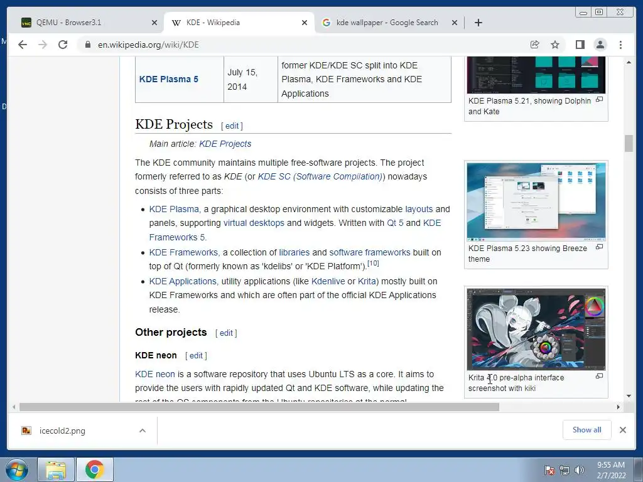The width and height of the screenshot is (643, 482).
Task: Follow the layouts link
Action: [x=419, y=209]
